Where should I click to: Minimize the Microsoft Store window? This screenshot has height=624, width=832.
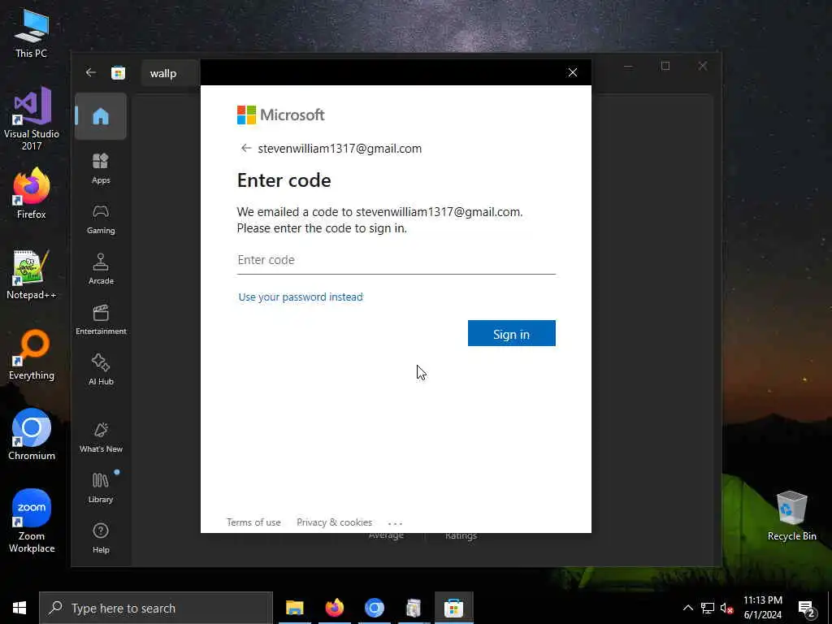click(628, 66)
